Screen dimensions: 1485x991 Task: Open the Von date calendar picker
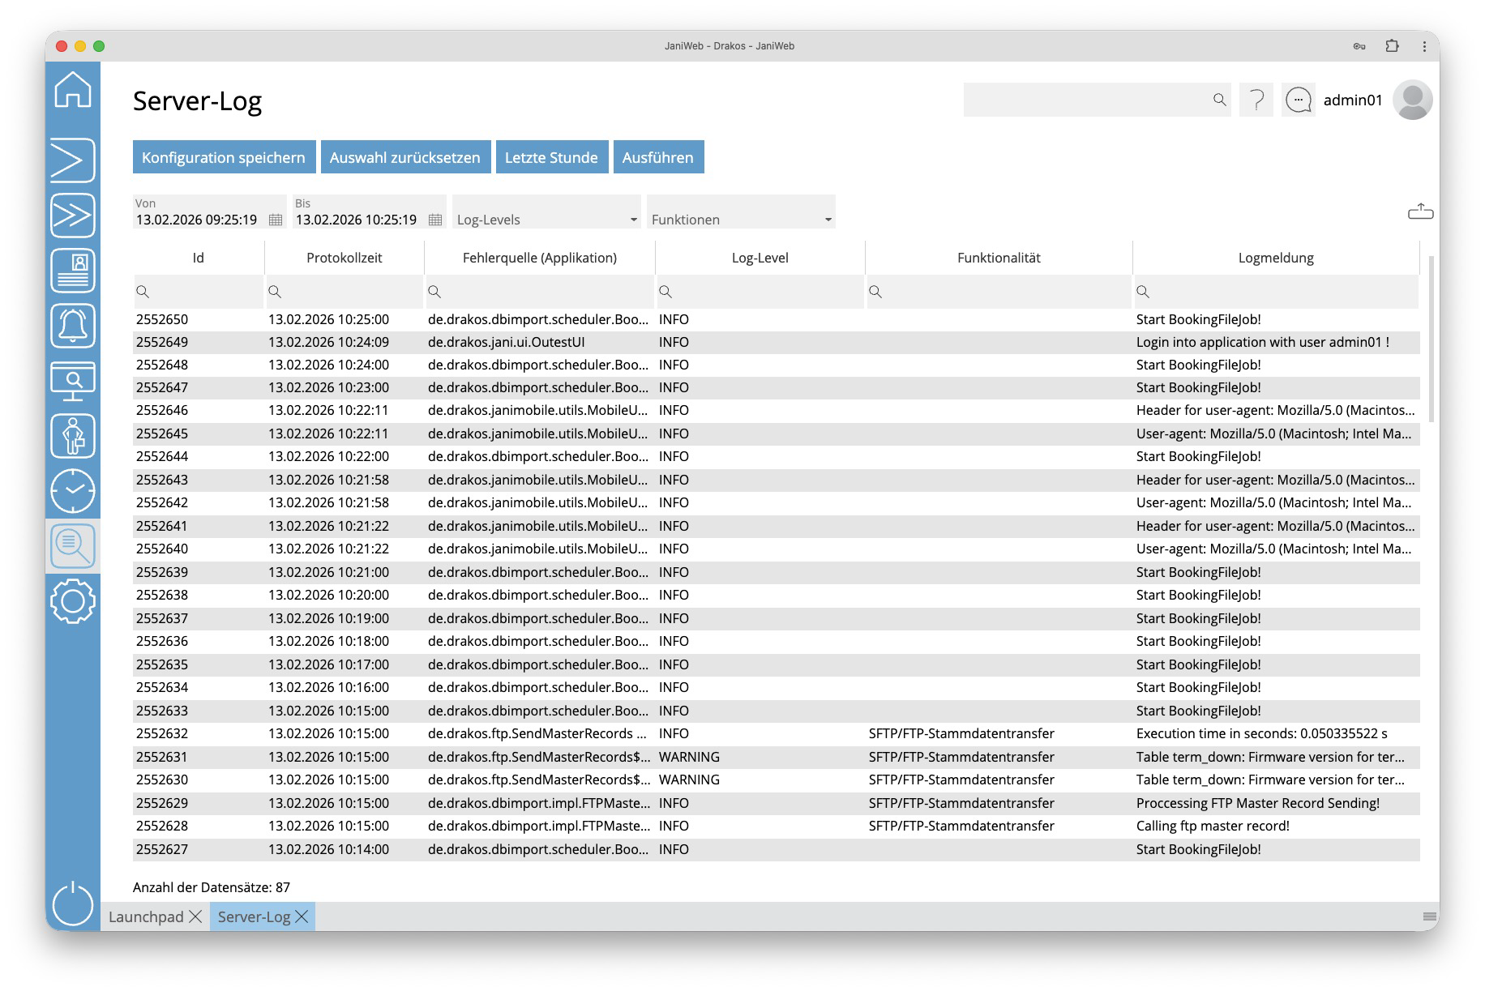[276, 220]
